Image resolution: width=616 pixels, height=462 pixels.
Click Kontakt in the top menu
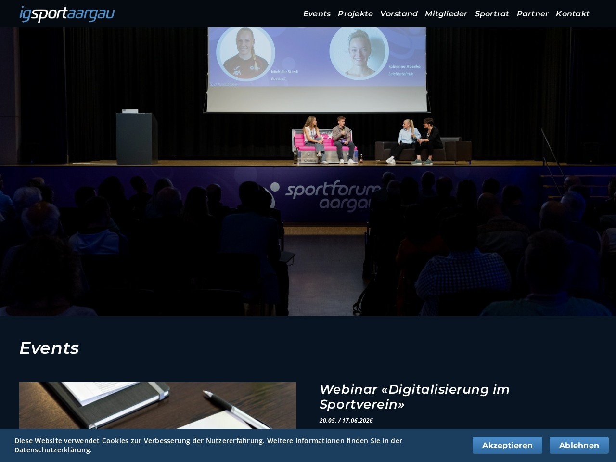tap(572, 14)
